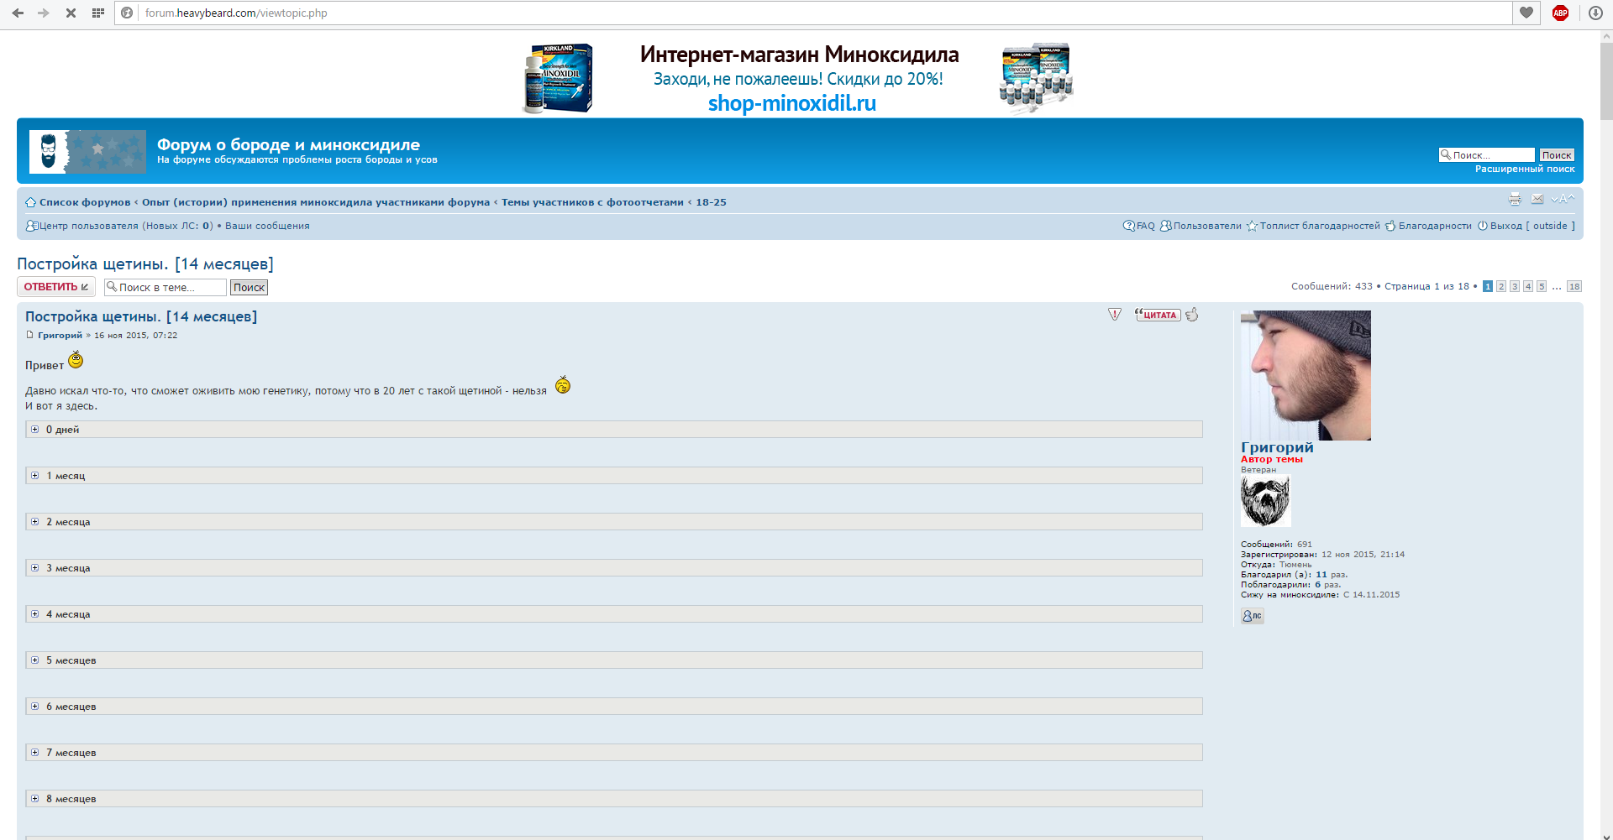
Task: Click the Поиск button next to topic search
Action: [x=249, y=287]
